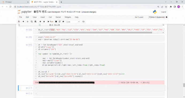Viewport: 185px width, 98px height.
Task: Reload the page
Action: pos(10,7)
